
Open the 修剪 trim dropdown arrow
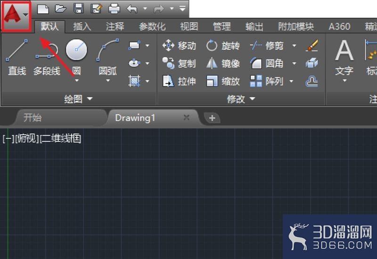click(x=294, y=45)
